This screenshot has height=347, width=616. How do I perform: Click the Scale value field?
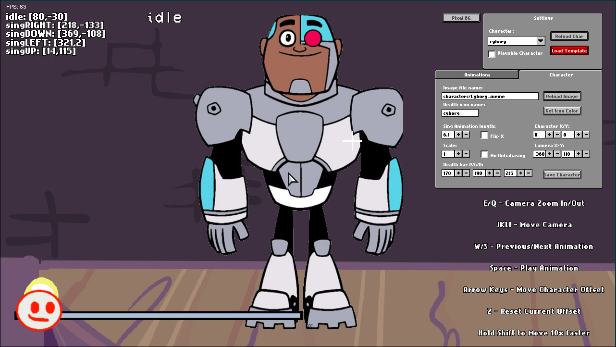pyautogui.click(x=448, y=154)
